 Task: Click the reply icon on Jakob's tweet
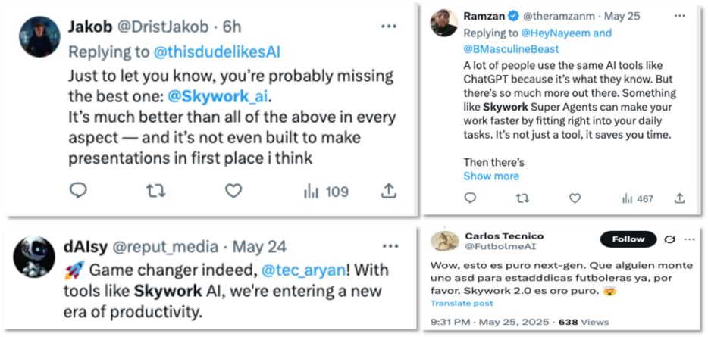pyautogui.click(x=79, y=192)
